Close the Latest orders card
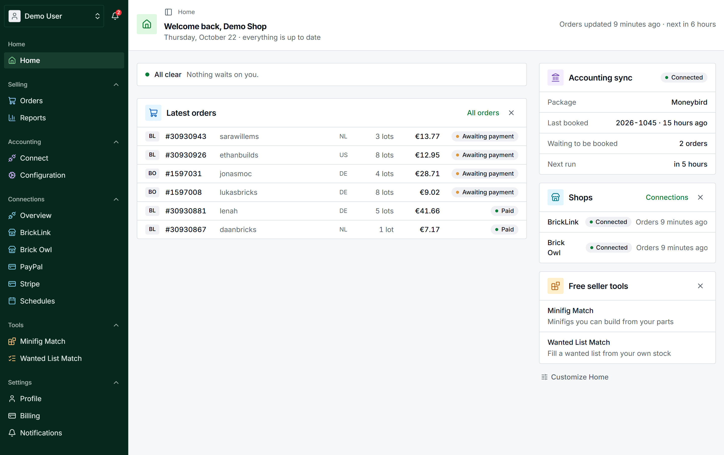Screen dimensions: 724x455 511,113
